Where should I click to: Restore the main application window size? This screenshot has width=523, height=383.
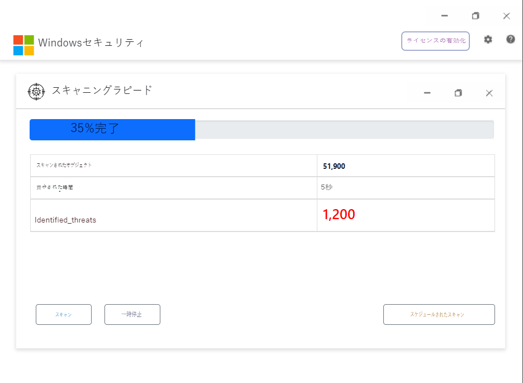pos(476,16)
